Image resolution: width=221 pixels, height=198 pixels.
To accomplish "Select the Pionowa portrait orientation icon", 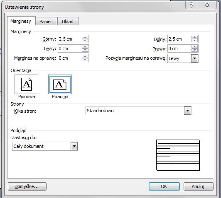I will (x=26, y=84).
